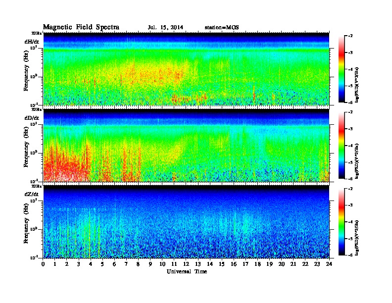392x303 pixels.
Task: Select the date text "Jul. 15, 2014"
Action: (165, 28)
